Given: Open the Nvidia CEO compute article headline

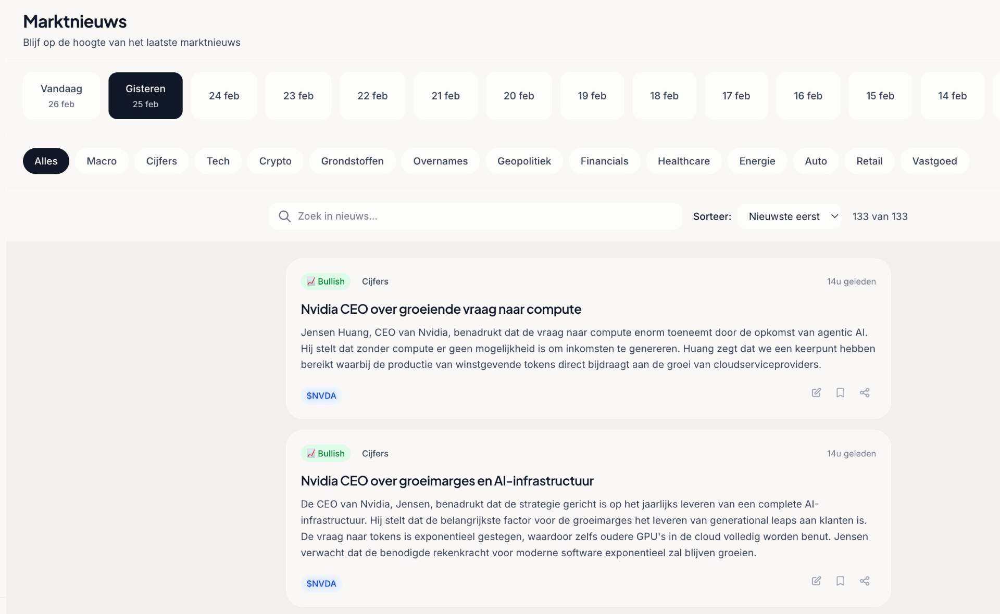Looking at the screenshot, I should tap(441, 309).
